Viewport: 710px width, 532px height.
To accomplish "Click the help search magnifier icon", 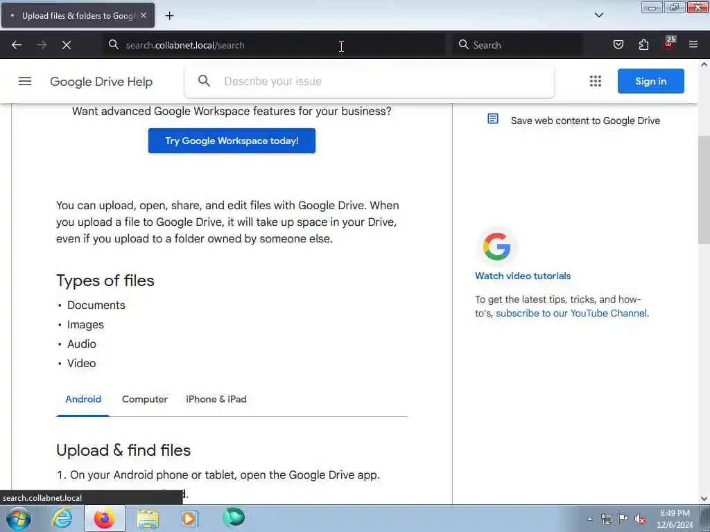I will pyautogui.click(x=205, y=81).
